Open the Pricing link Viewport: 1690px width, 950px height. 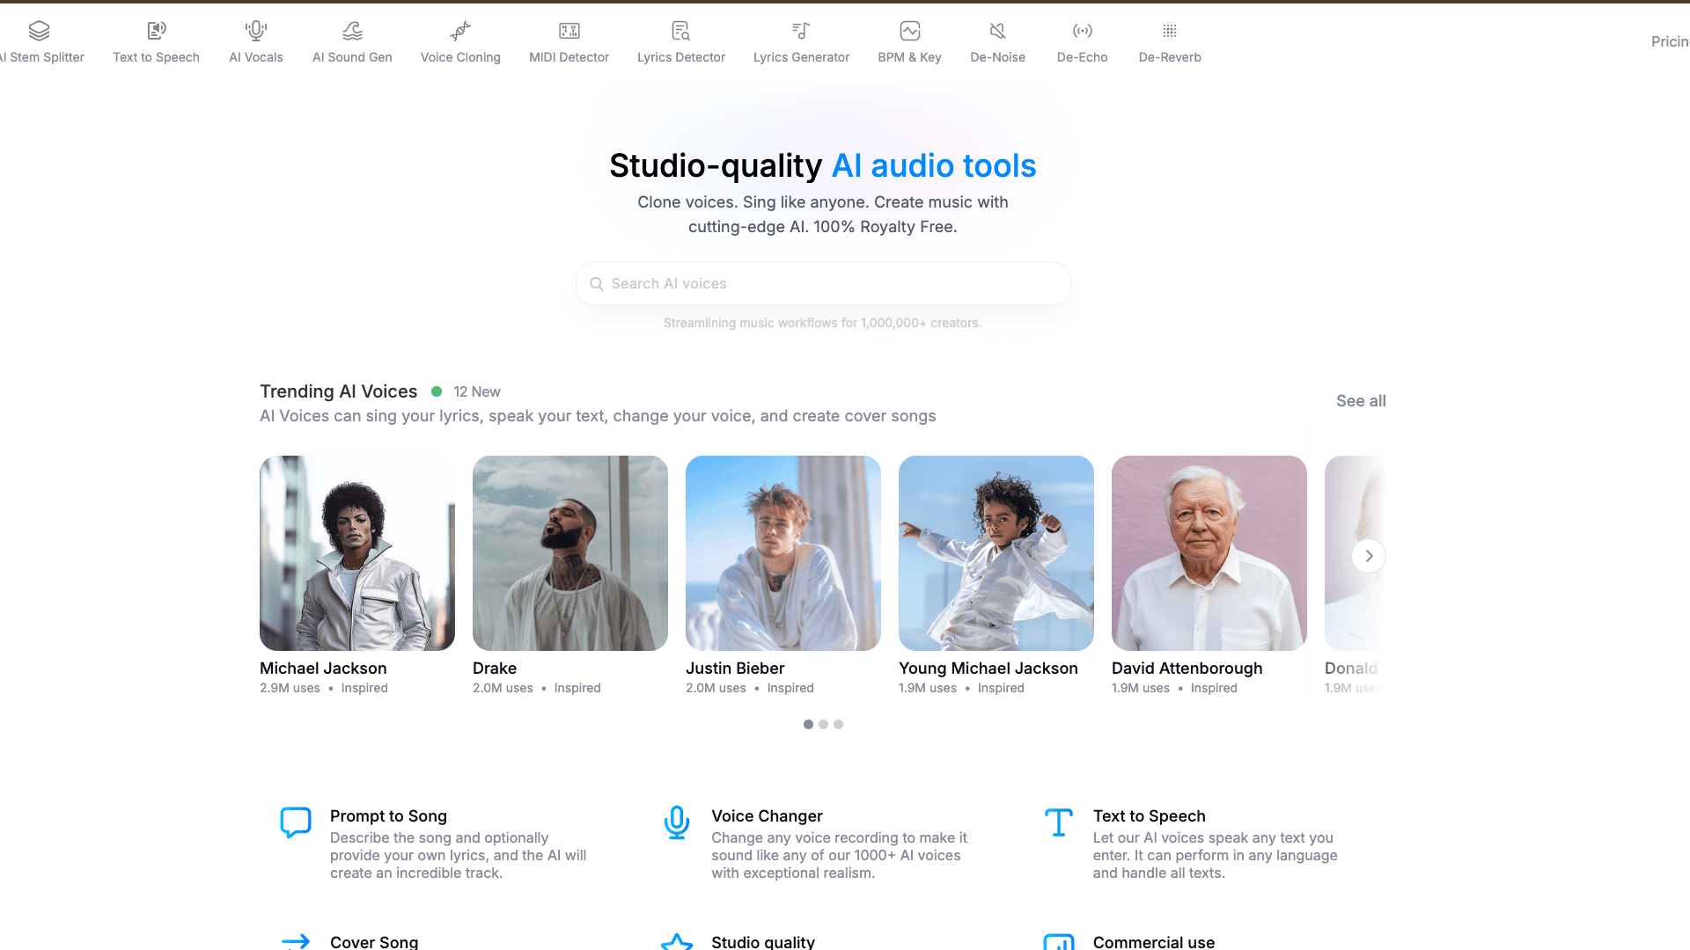pyautogui.click(x=1669, y=41)
